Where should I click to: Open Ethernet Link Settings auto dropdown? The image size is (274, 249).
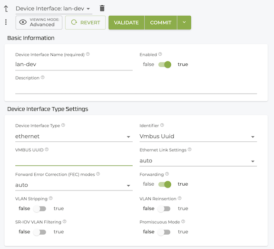pos(198,161)
